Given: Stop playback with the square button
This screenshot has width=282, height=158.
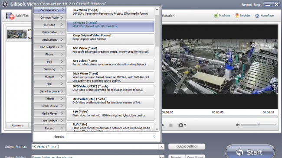Looking at the screenshot, I should coord(171,125).
